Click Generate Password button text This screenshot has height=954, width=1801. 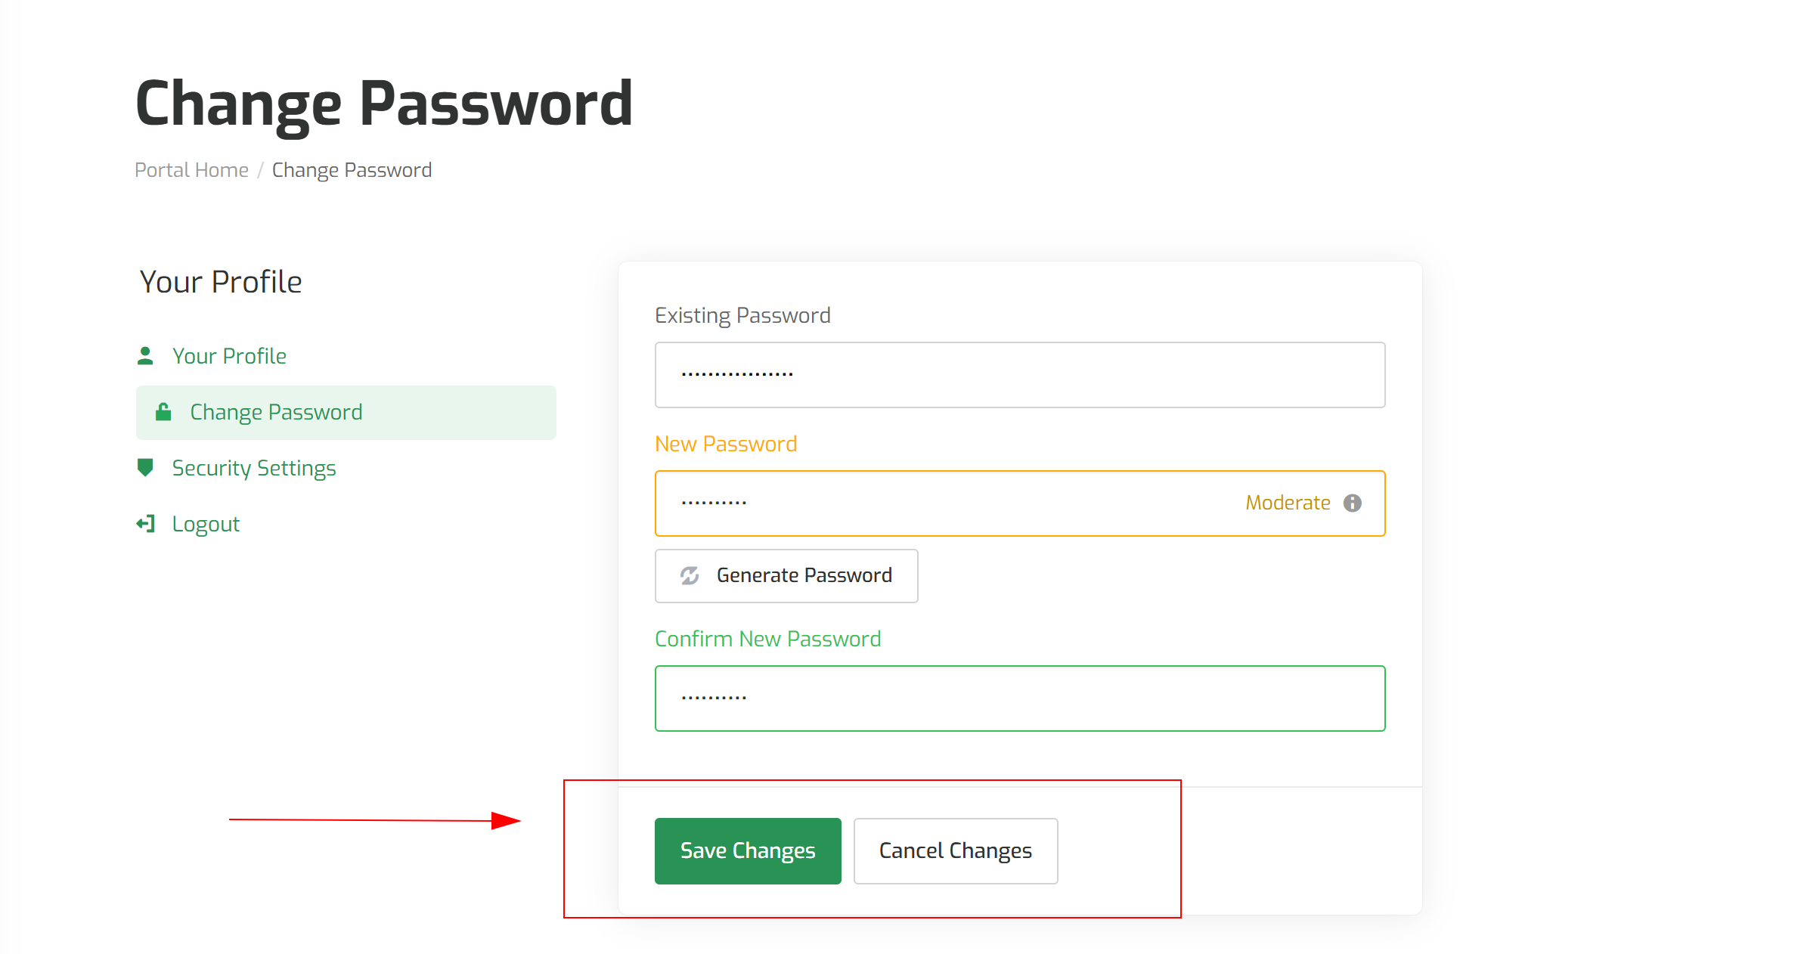[x=804, y=576]
